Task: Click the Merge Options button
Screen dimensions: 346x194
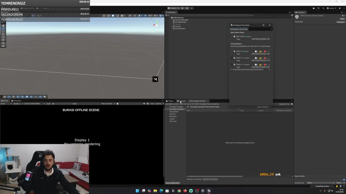Action: pyautogui.click(x=263, y=107)
